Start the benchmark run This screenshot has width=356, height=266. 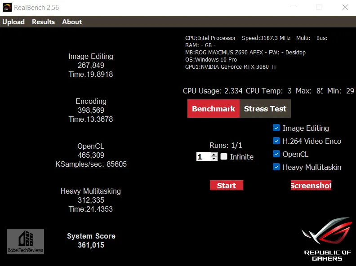pos(227,186)
